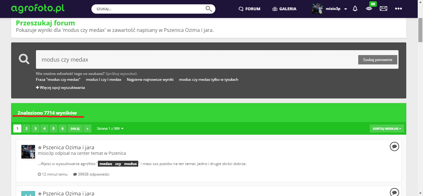Click the star icon beside first result title
Screen dimensions: 423x196
[40, 148]
